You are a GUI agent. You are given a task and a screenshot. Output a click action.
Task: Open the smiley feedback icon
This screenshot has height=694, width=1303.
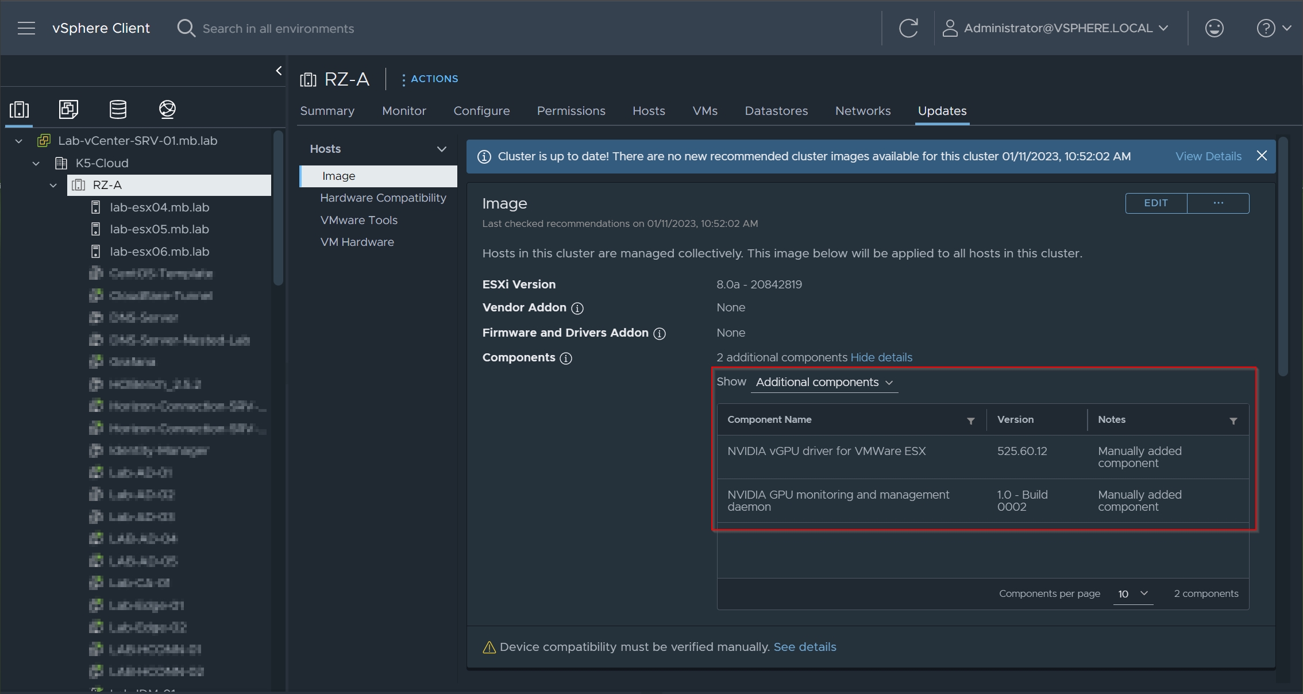tap(1214, 28)
